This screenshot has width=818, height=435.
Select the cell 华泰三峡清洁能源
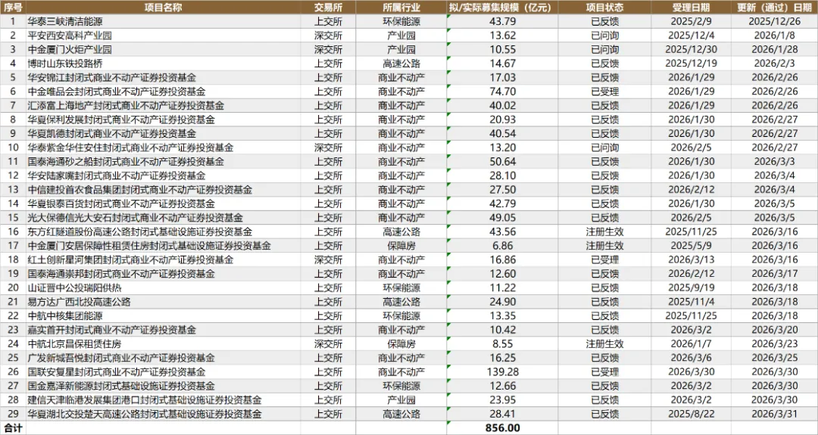164,21
